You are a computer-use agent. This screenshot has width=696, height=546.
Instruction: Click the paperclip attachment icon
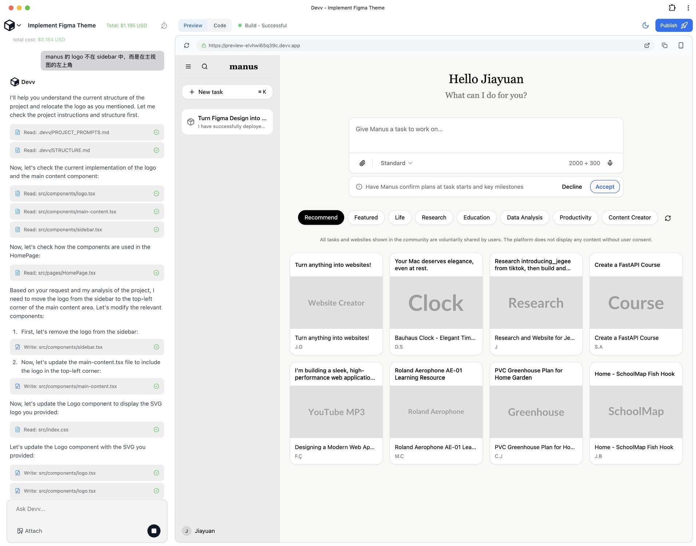pos(362,163)
